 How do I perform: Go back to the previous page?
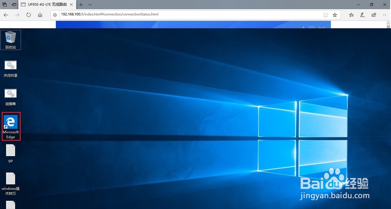(x=6, y=15)
